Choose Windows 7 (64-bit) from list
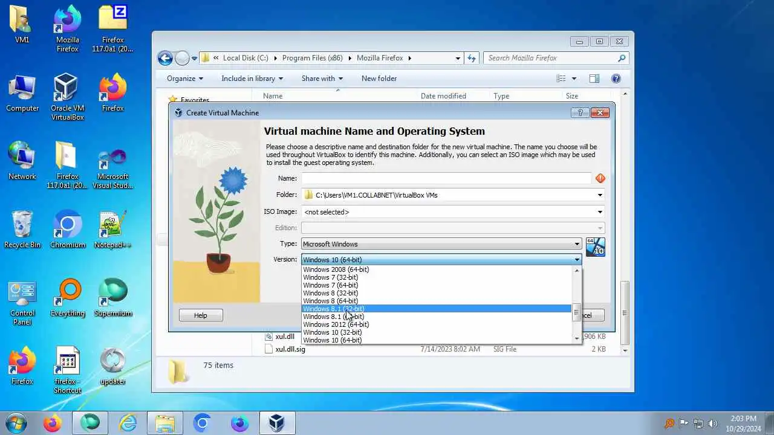The image size is (774, 435). click(x=436, y=285)
